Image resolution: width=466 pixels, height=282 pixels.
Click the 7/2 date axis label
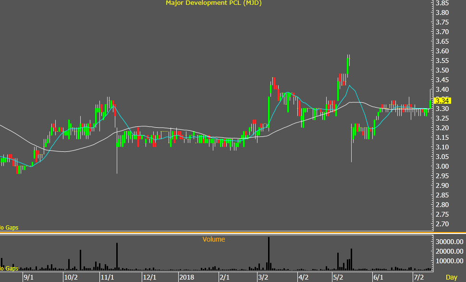[x=419, y=277]
